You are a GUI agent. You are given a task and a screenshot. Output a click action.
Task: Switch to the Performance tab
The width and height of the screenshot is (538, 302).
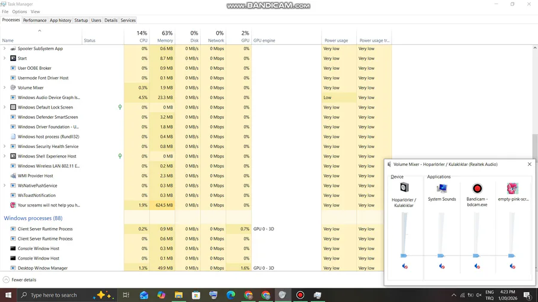tap(35, 20)
